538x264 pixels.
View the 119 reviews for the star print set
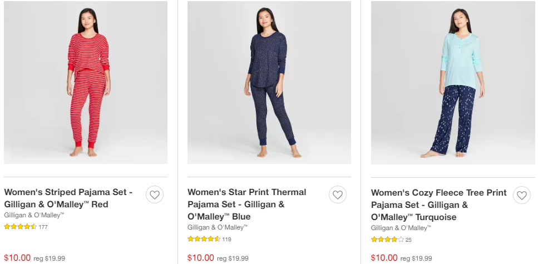point(226,239)
